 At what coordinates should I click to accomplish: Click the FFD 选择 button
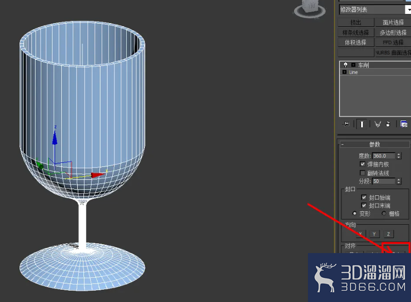pos(393,42)
